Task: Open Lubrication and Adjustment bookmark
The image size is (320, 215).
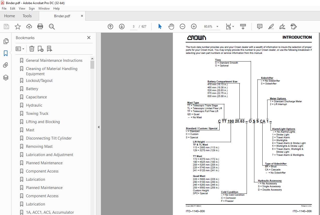Action: point(49,155)
